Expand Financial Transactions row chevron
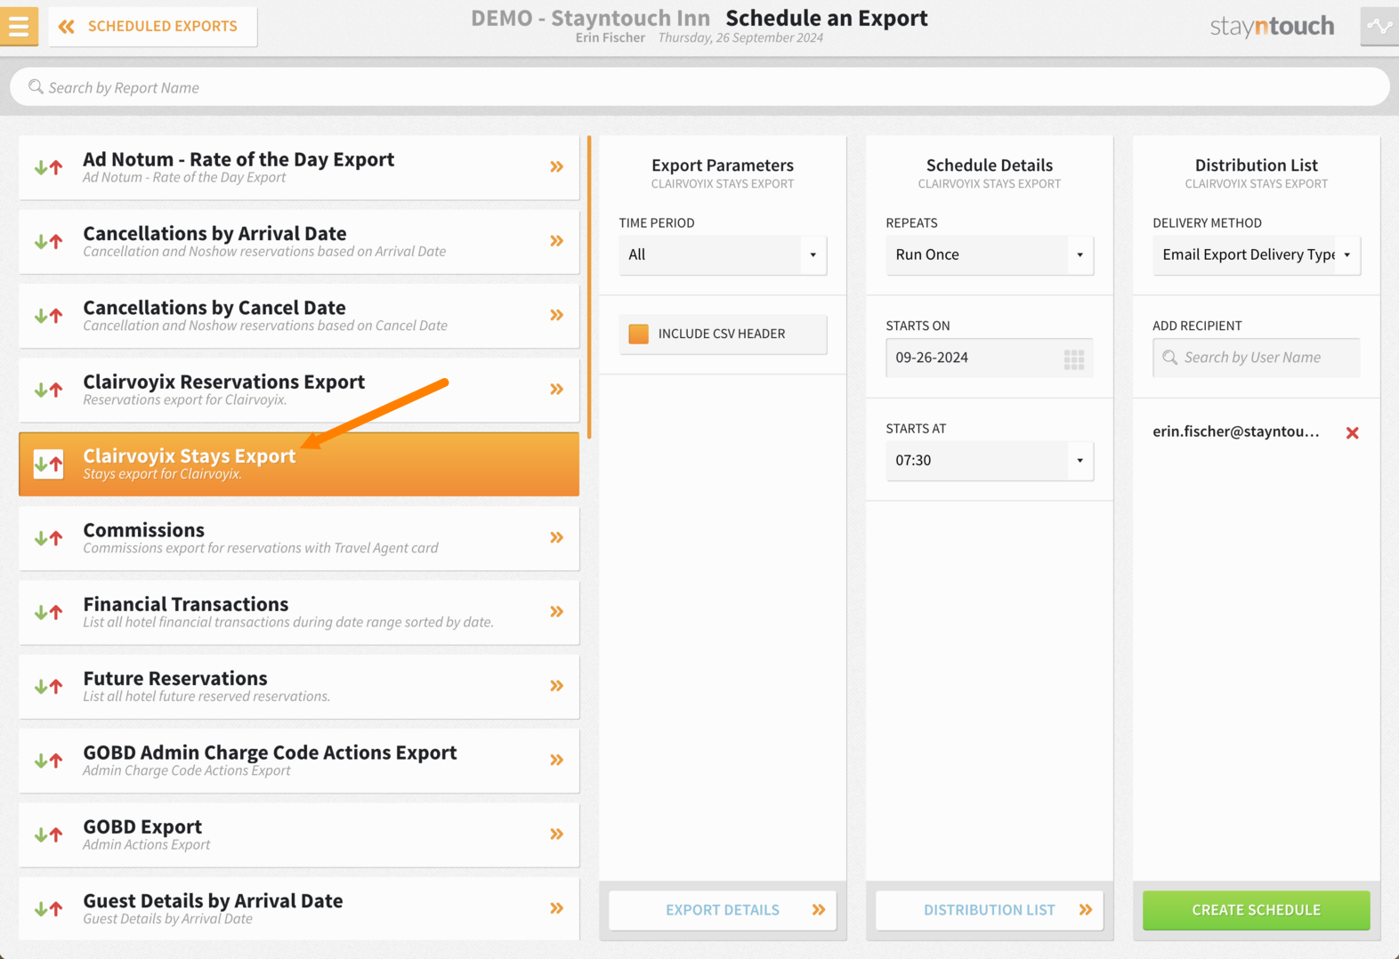1399x959 pixels. (557, 612)
